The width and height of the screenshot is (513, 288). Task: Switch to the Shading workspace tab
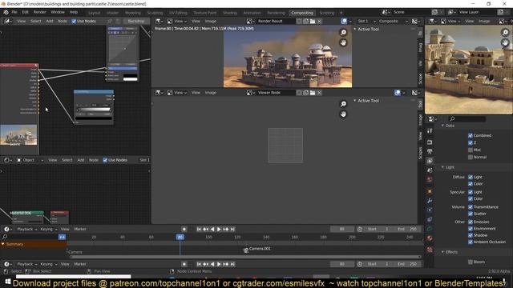[230, 13]
